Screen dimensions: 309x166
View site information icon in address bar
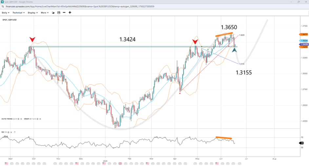(2, 6)
